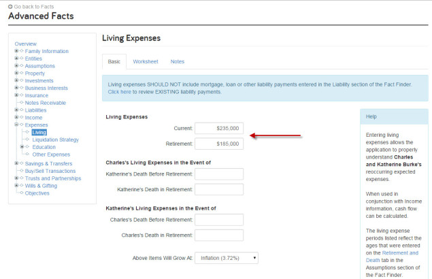
Task: Open the Retirement and Death help link
Action: click(392, 257)
